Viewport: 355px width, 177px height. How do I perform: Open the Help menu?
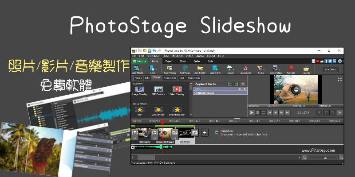point(221,56)
